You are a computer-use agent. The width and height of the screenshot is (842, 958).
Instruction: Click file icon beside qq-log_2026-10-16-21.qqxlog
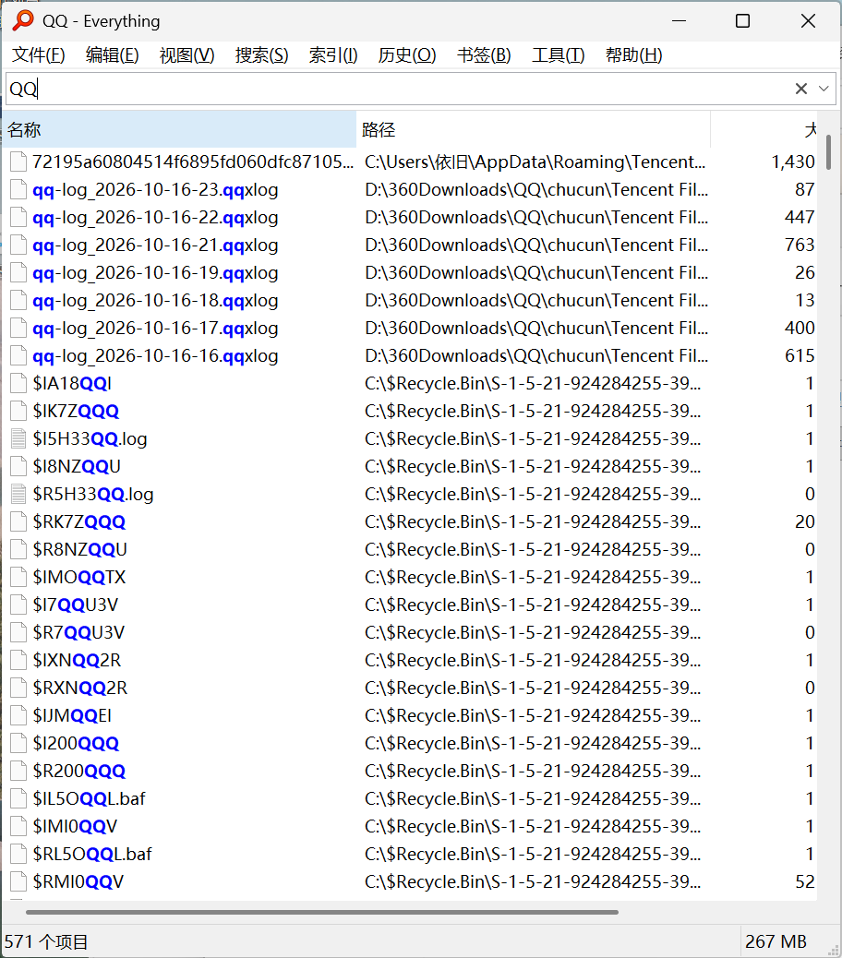coord(19,245)
